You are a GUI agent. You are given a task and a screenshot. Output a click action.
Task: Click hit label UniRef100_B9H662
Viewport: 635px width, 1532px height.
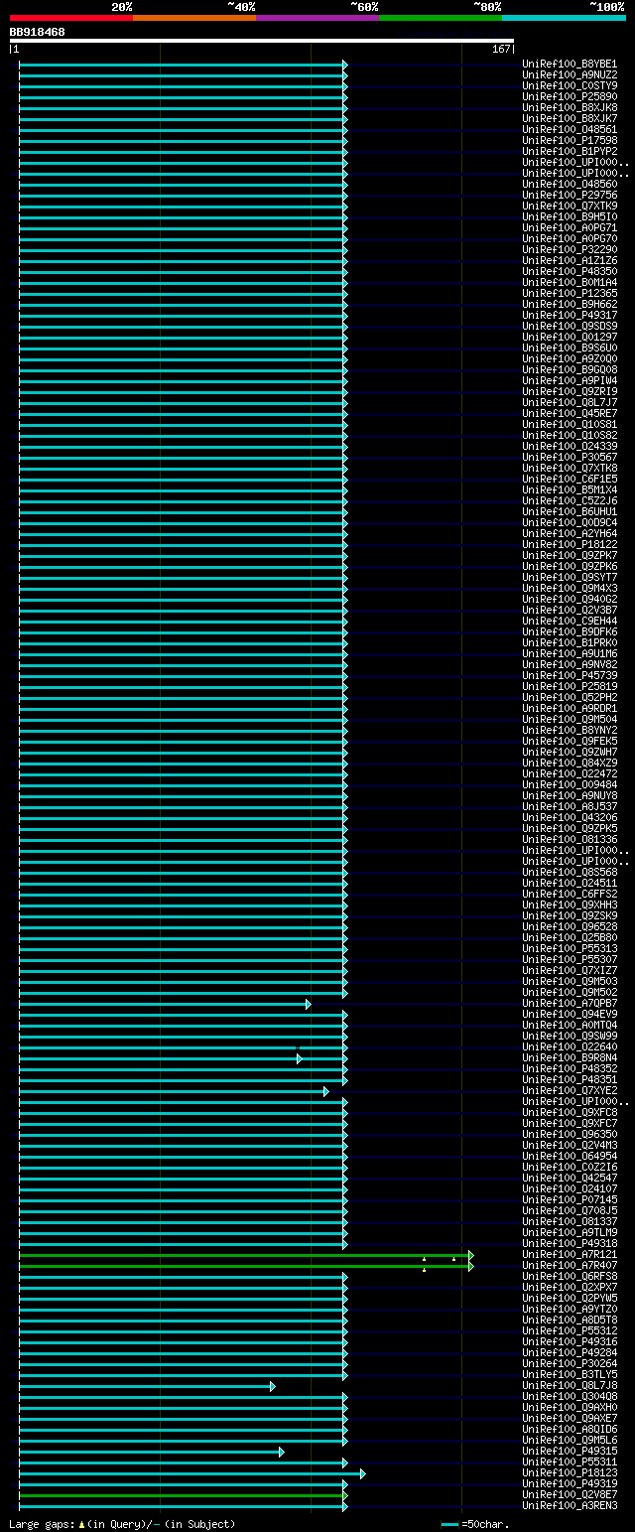click(x=570, y=305)
